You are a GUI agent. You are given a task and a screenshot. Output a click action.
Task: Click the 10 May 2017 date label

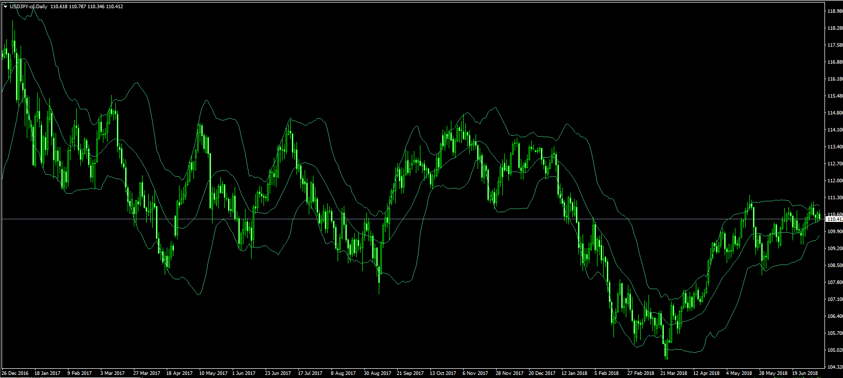pos(213,373)
